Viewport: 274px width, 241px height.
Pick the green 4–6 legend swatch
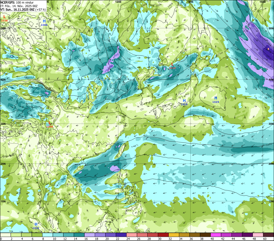(27, 235)
